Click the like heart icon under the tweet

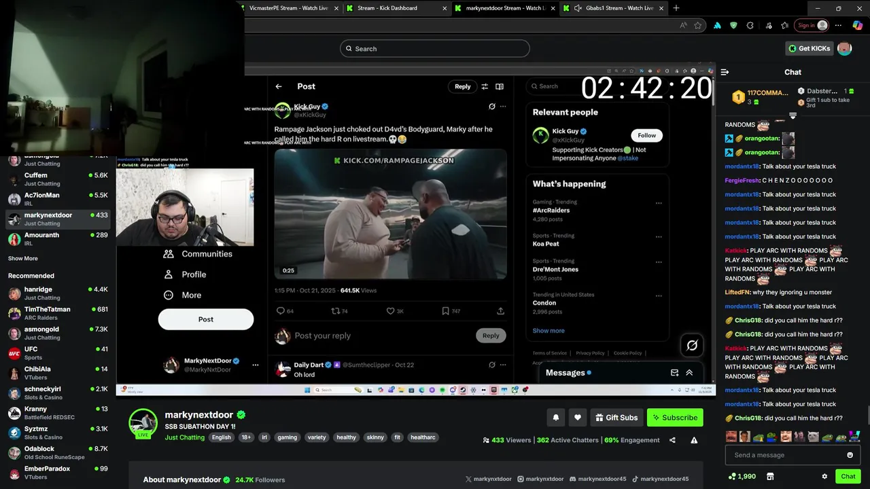click(x=390, y=311)
